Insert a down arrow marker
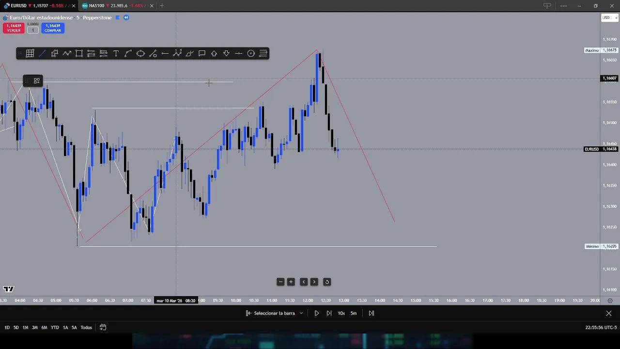This screenshot has height=349, width=620. (x=227, y=53)
